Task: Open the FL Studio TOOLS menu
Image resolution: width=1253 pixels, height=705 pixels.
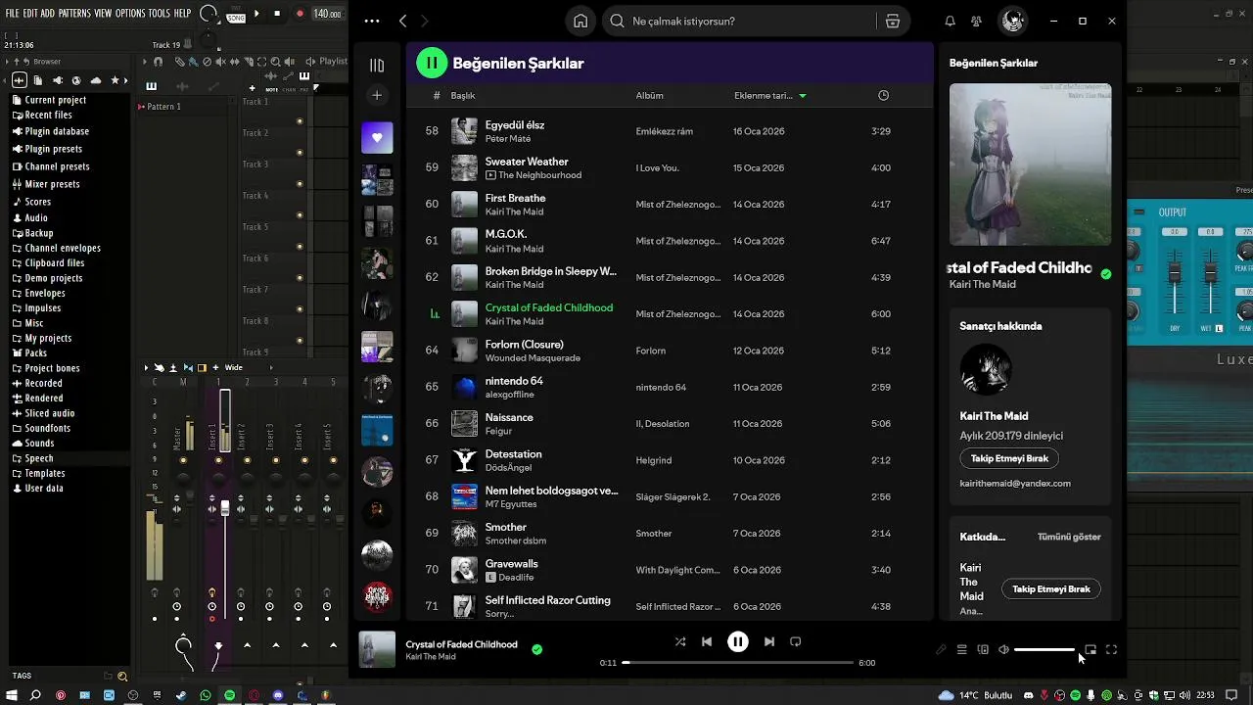Action: [x=159, y=13]
